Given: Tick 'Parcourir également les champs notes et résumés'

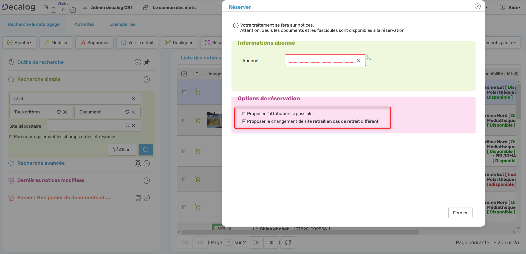Looking at the screenshot, I should pyautogui.click(x=11, y=137).
